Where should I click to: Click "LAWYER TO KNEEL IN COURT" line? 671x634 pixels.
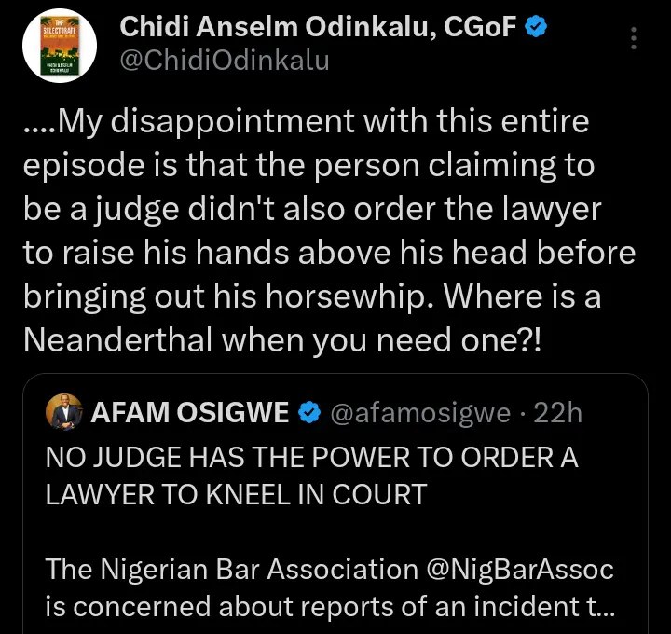pyautogui.click(x=236, y=494)
